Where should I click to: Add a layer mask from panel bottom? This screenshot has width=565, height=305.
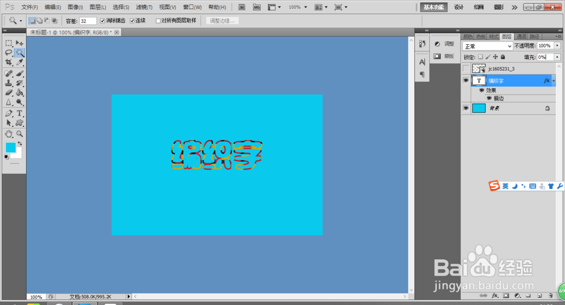(x=506, y=295)
